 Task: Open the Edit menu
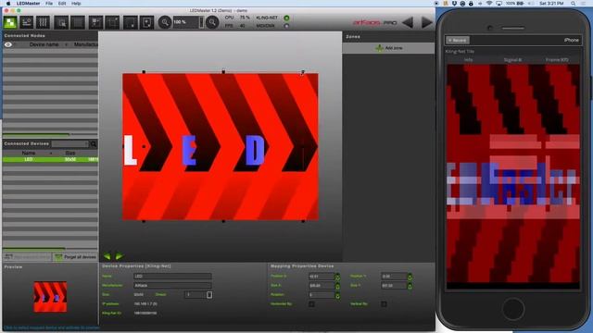[x=62, y=4]
